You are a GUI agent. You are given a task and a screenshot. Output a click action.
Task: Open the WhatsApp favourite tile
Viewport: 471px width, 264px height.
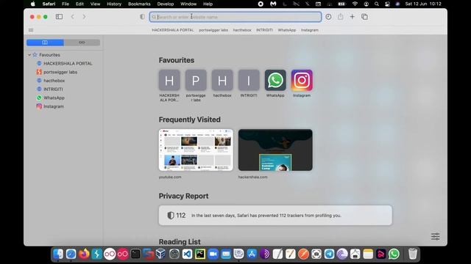275,80
